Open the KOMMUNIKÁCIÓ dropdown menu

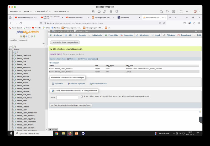pos(43,12)
